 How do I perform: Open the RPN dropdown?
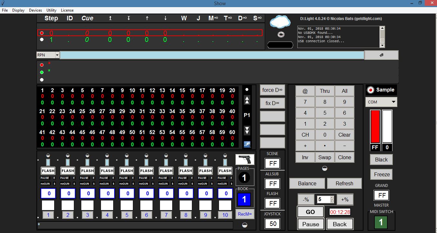57,55
